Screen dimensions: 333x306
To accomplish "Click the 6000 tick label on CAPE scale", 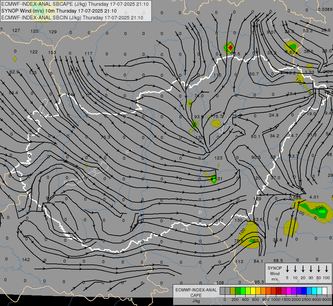I will [x=327, y=300].
